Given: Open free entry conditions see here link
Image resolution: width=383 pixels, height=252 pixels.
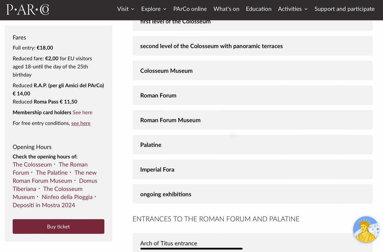Looking at the screenshot, I should pos(81,123).
